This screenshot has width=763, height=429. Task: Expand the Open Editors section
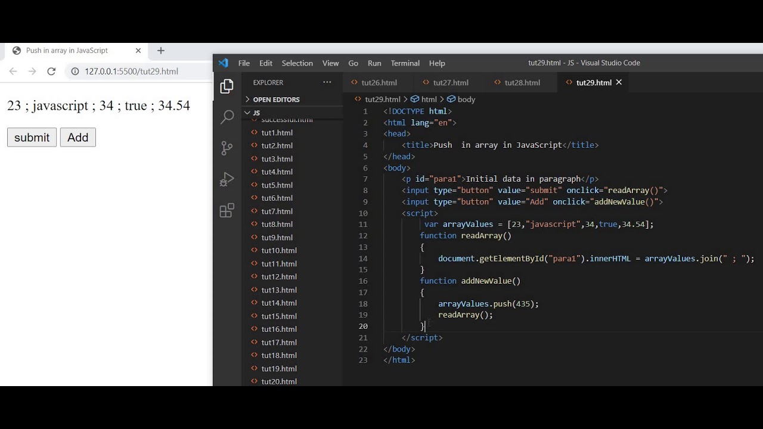click(x=276, y=100)
